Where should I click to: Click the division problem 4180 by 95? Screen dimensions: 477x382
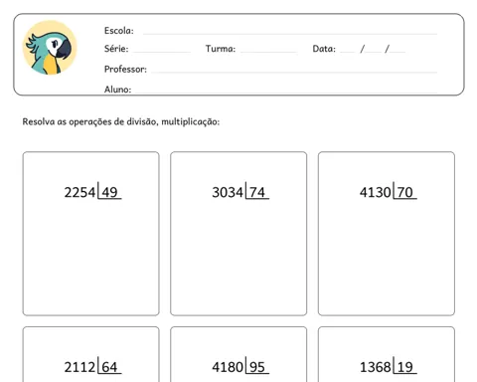pos(240,367)
